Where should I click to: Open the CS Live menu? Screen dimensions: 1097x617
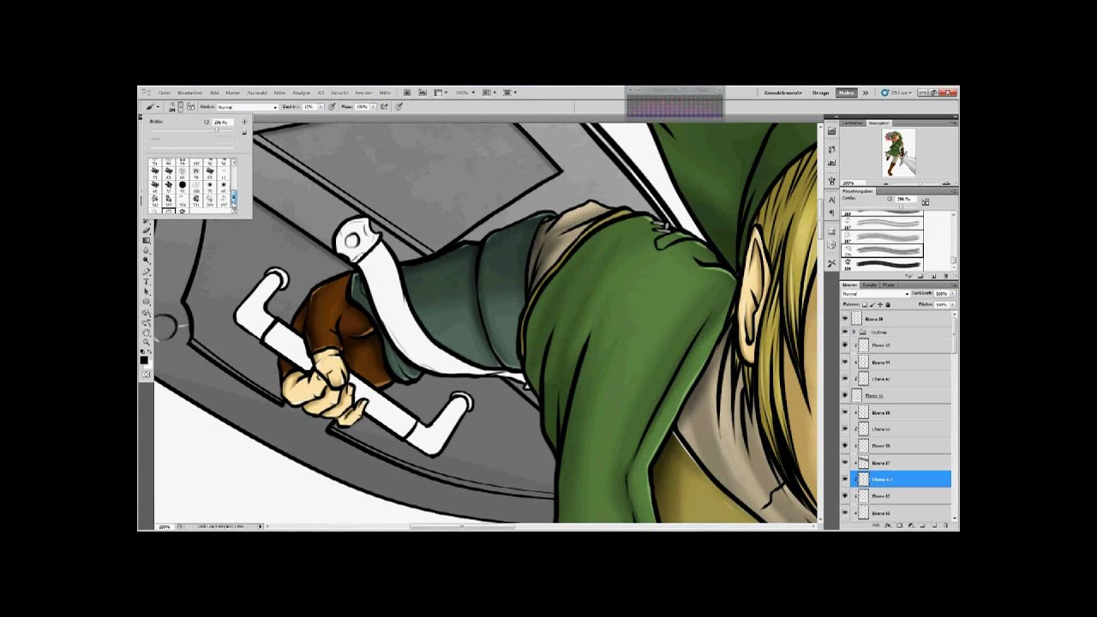tap(896, 93)
